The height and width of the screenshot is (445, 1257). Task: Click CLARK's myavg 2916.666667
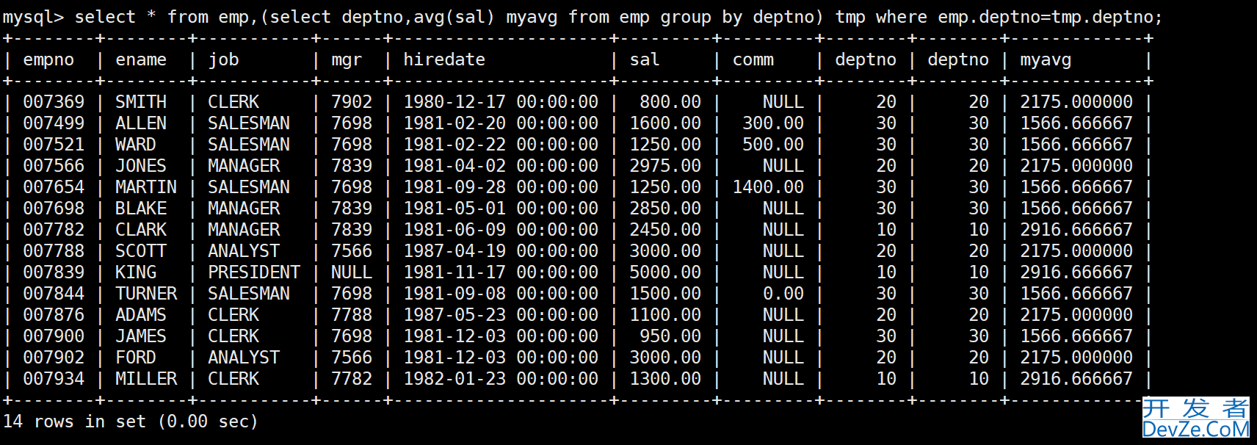click(x=1076, y=230)
